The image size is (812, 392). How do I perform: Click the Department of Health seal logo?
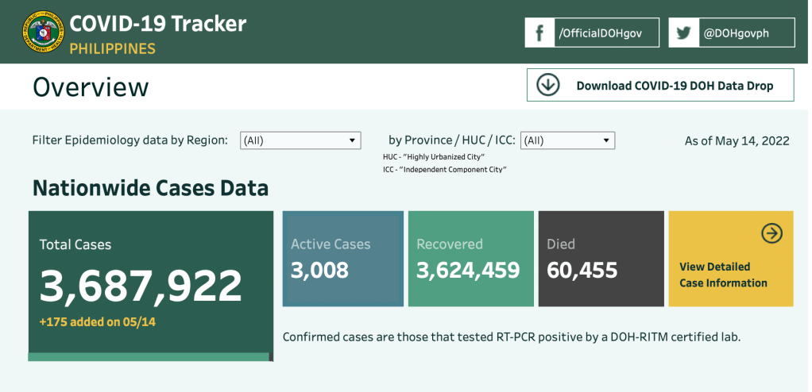43,32
